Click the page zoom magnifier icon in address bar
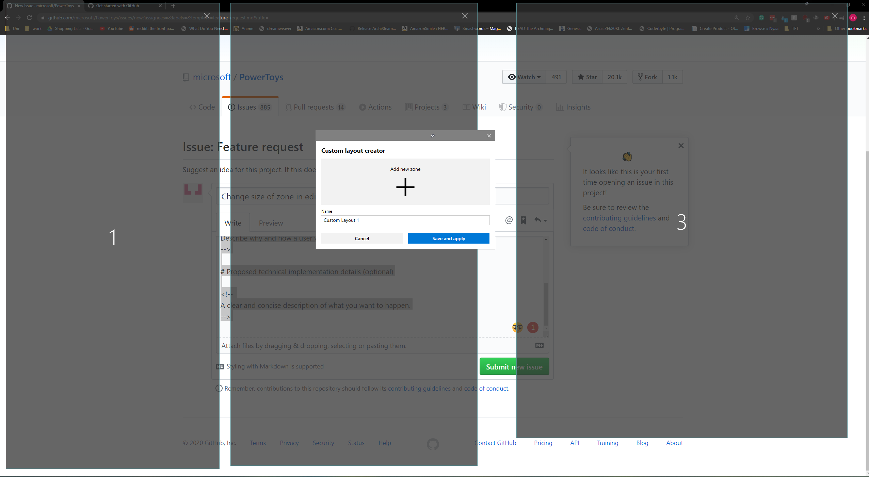Image resolution: width=869 pixels, height=477 pixels. click(737, 18)
